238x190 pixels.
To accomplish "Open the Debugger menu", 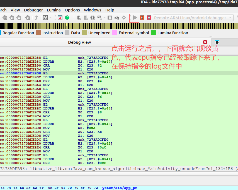I will coord(33,10).
